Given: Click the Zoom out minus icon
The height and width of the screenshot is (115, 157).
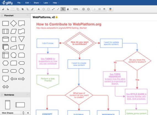Looking at the screenshot, I should click(x=88, y=9).
